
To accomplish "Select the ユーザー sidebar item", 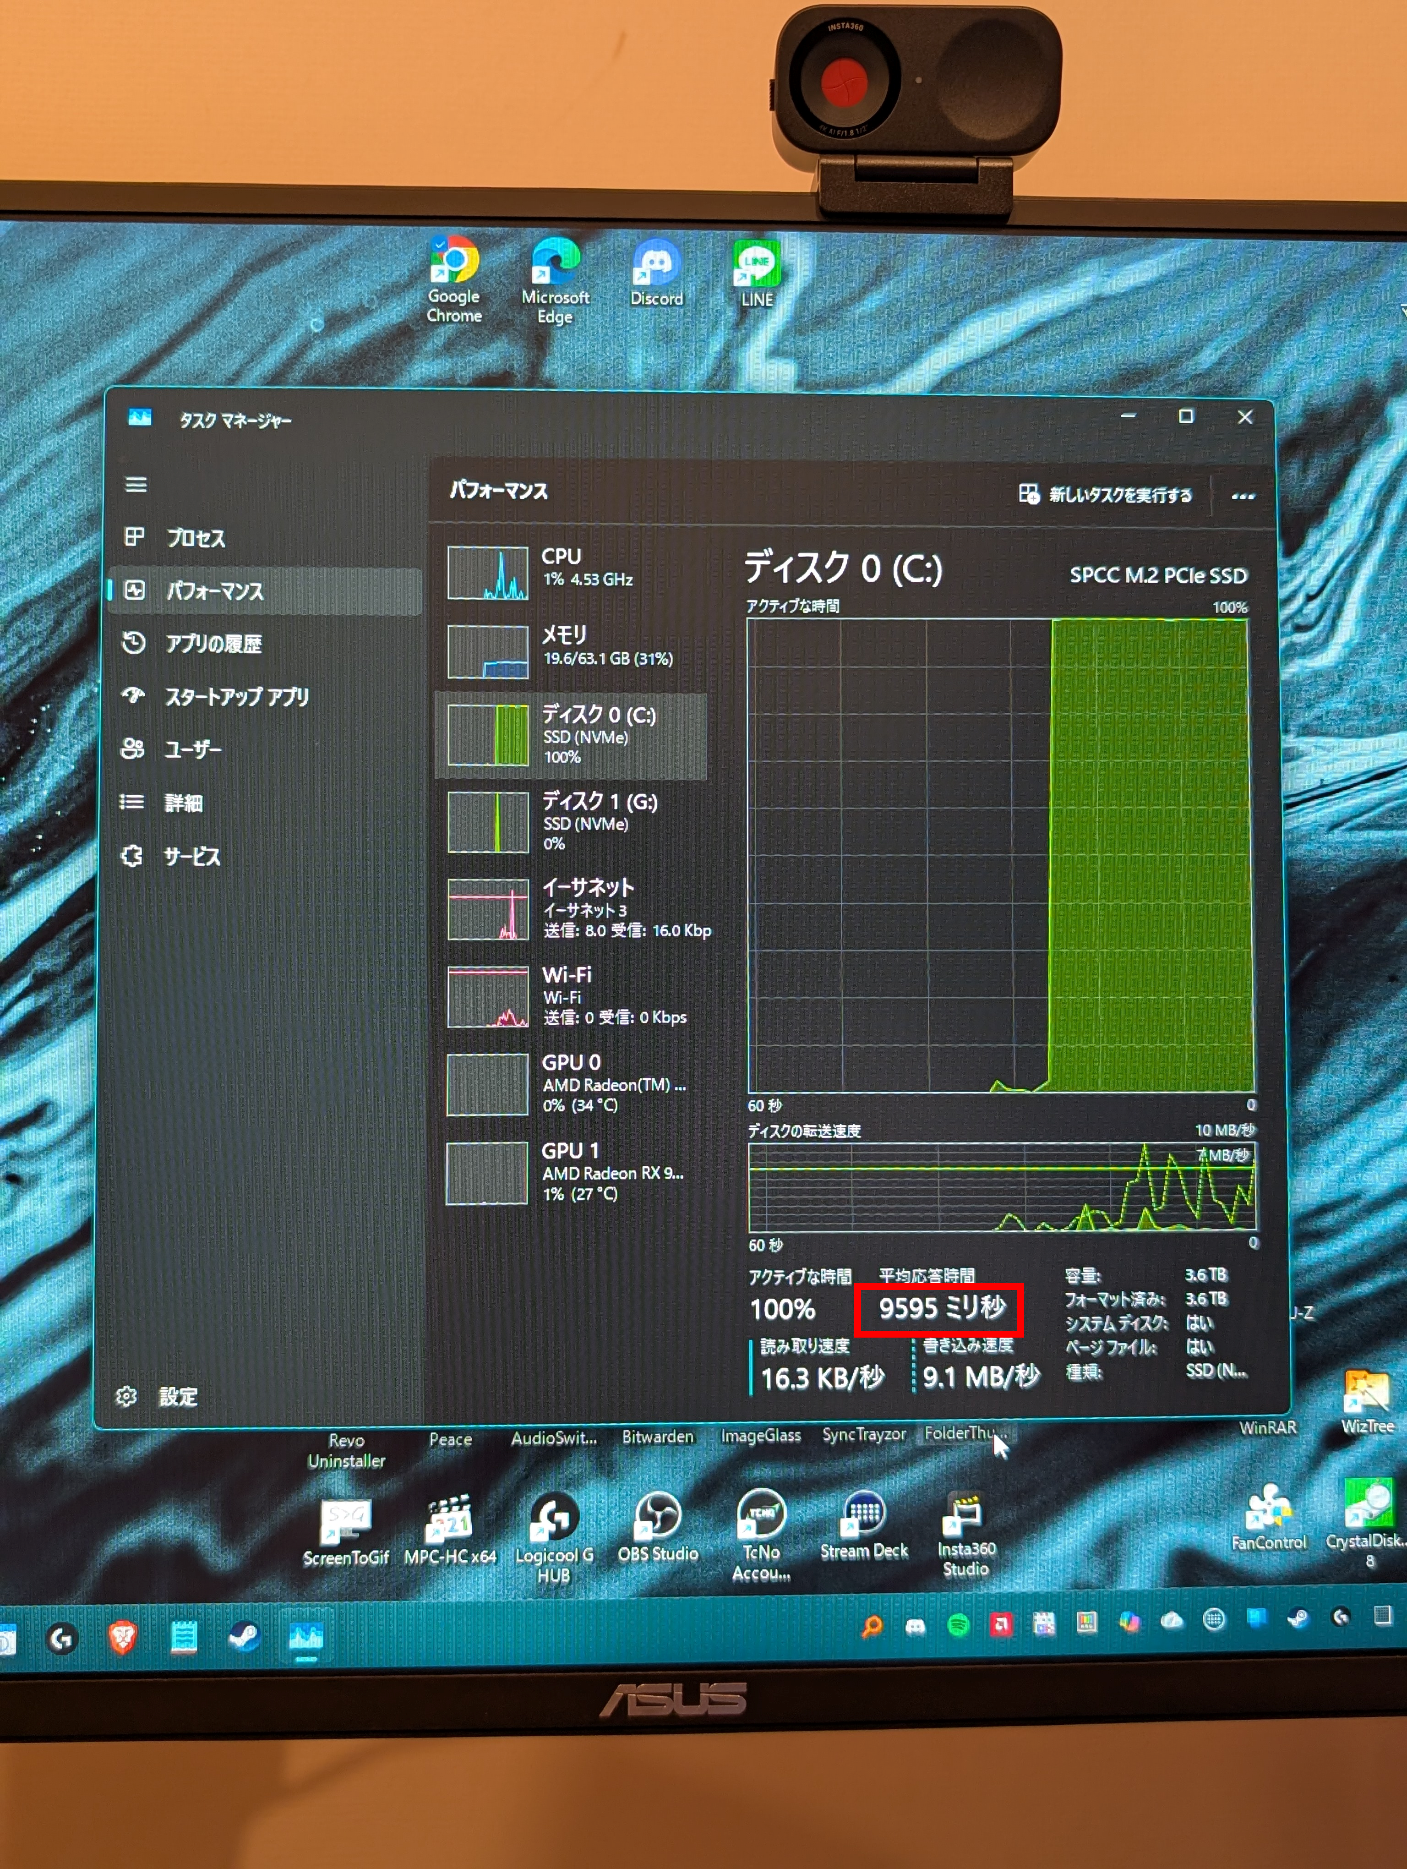I will coord(192,749).
